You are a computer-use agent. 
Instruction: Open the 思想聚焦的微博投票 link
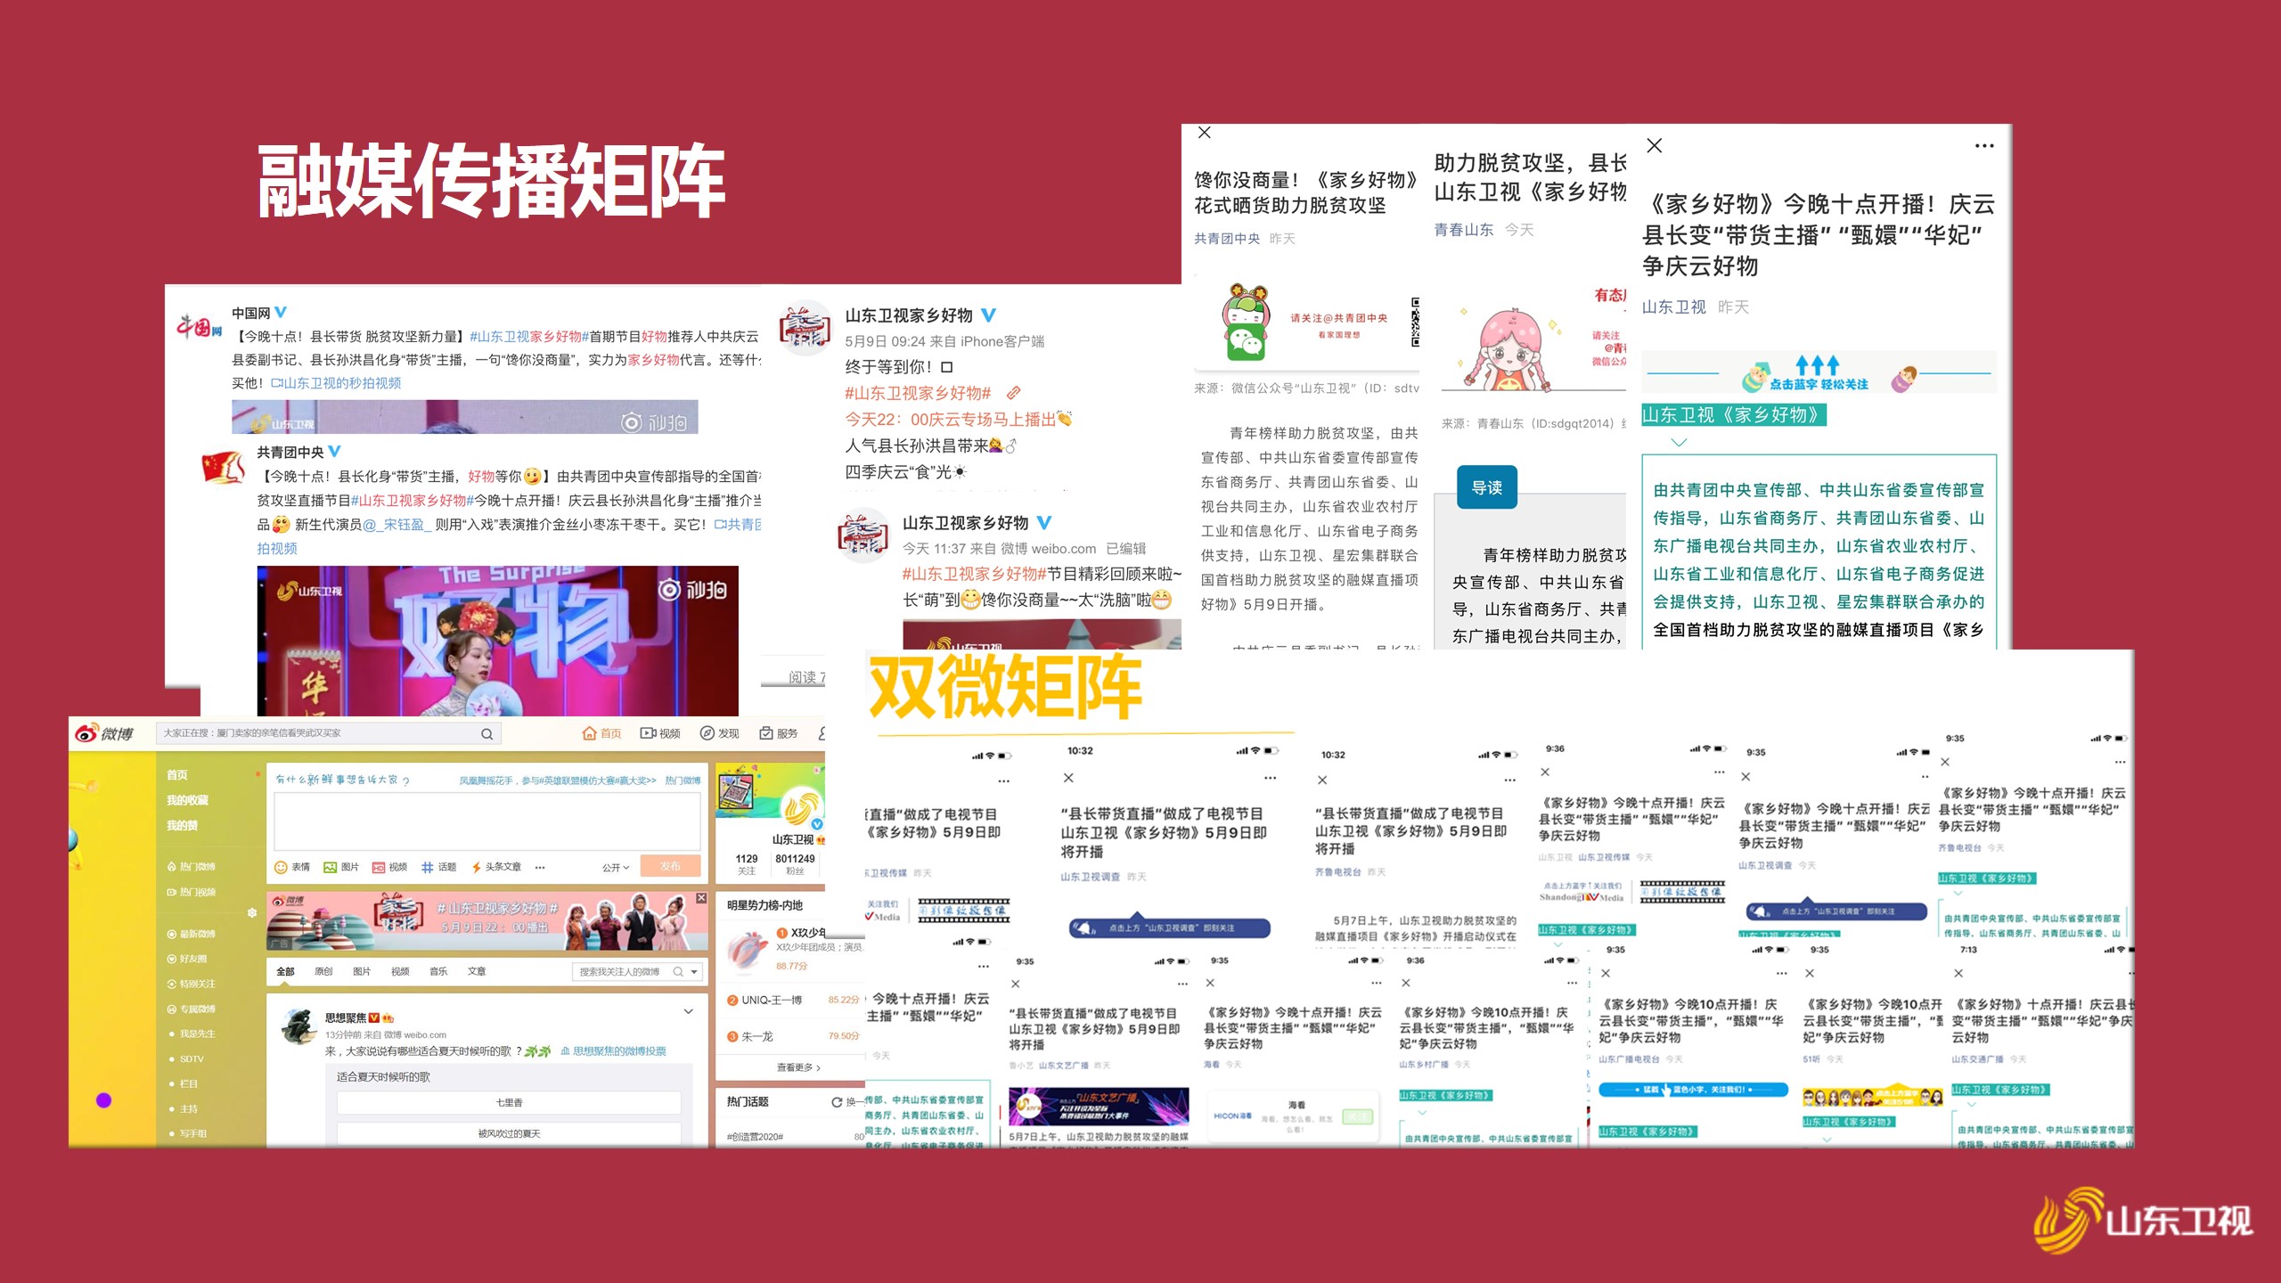click(x=613, y=1051)
